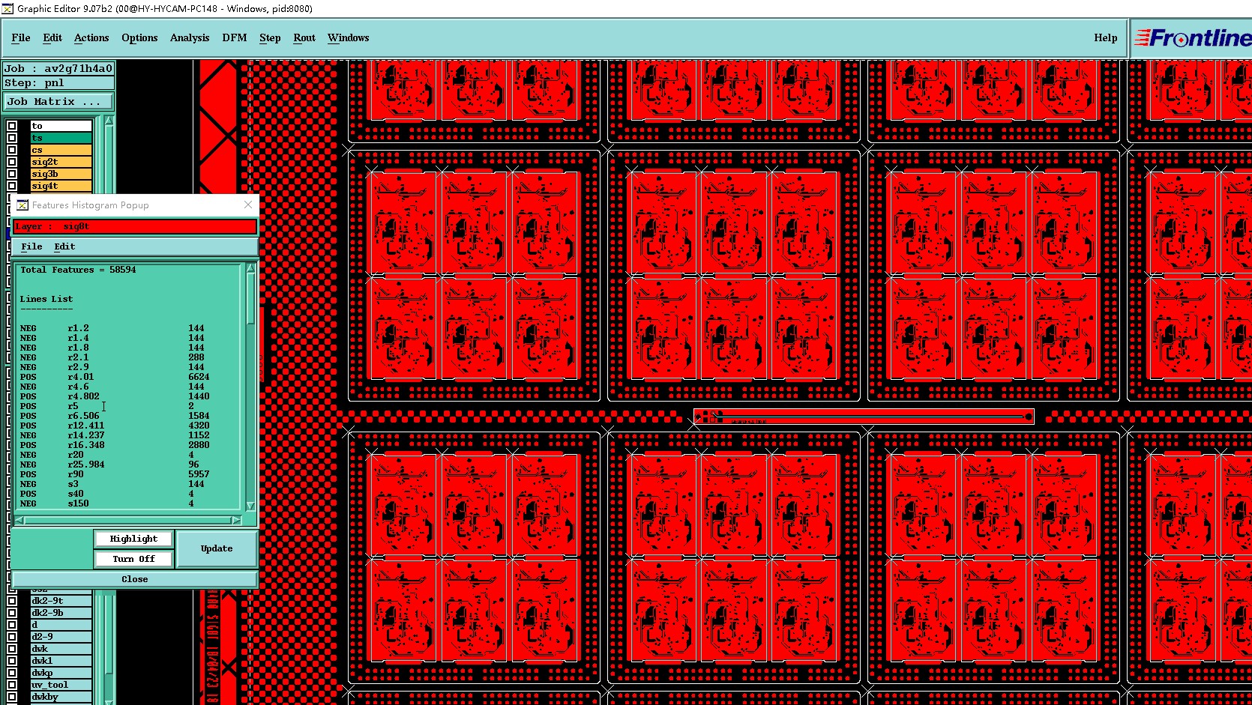The height and width of the screenshot is (705, 1252).
Task: Click the Frontline logo
Action: tap(1193, 37)
